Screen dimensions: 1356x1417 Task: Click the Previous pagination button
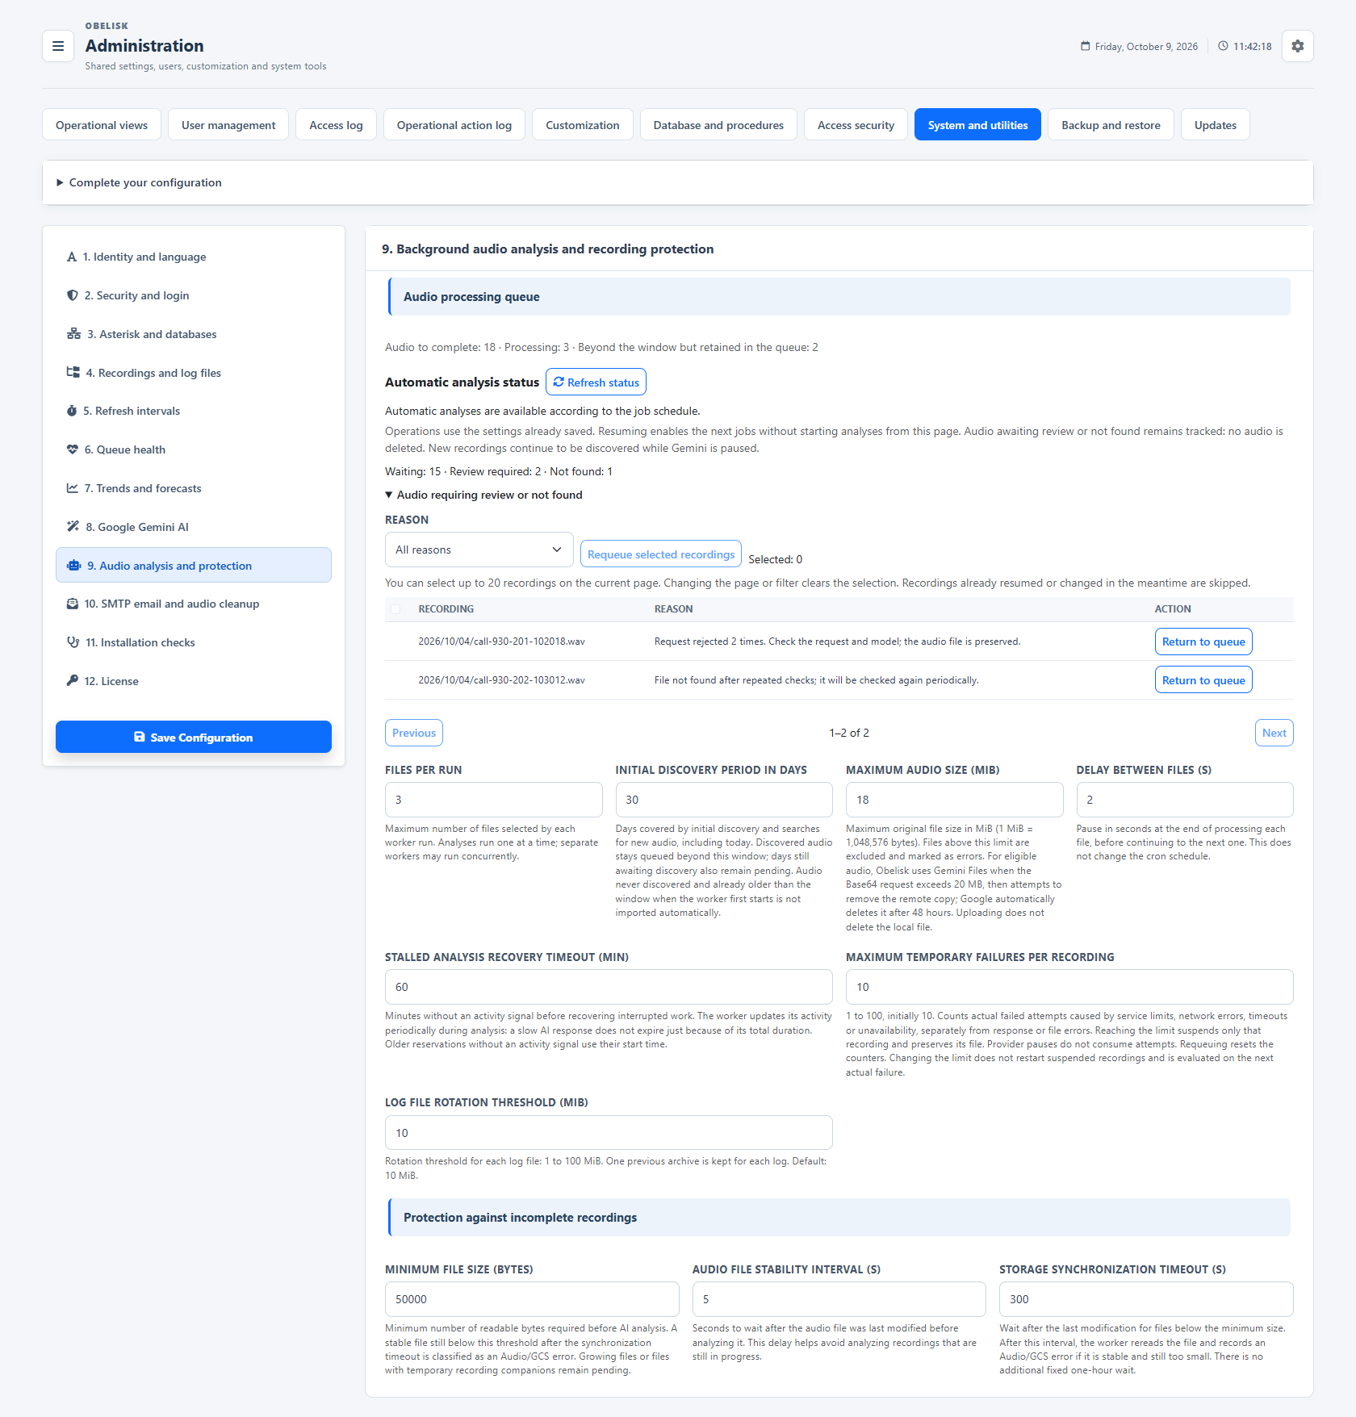point(414,733)
